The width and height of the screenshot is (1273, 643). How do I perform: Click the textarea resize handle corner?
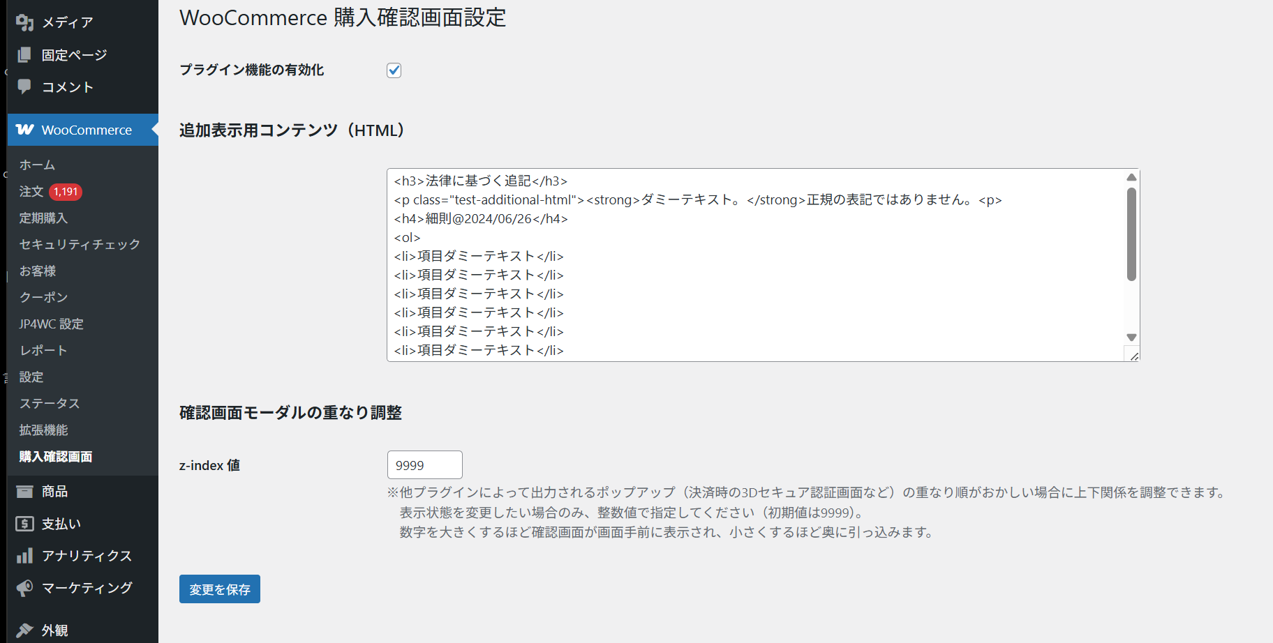click(x=1133, y=356)
